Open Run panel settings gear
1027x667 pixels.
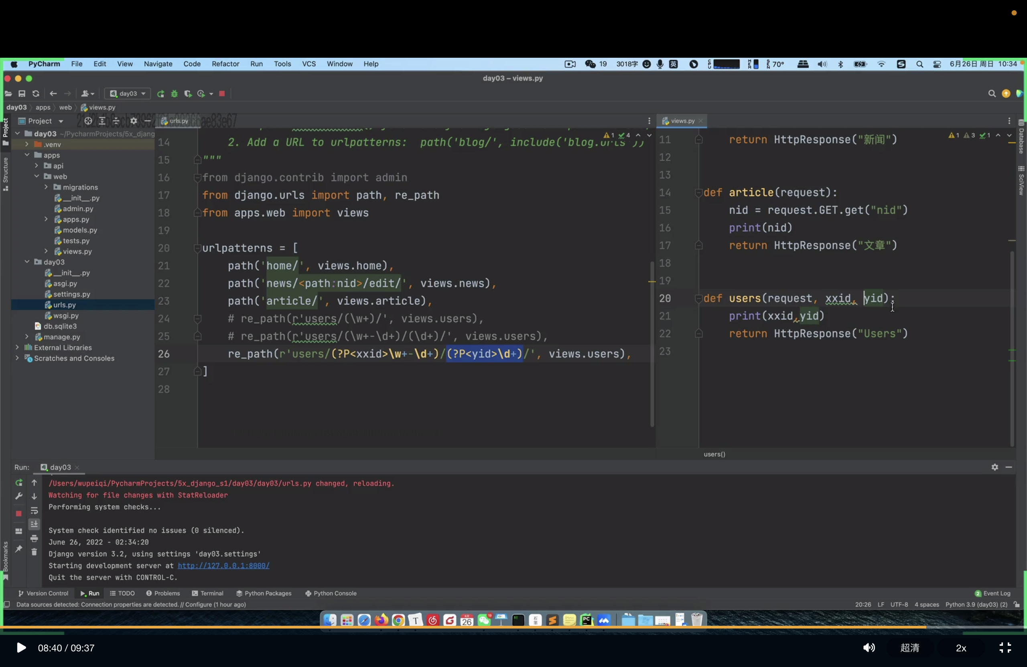click(995, 467)
